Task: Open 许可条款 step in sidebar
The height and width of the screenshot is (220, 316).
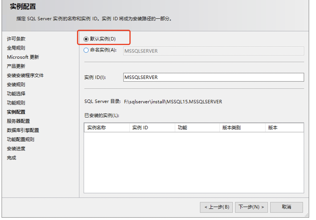Action: pyautogui.click(x=16, y=39)
